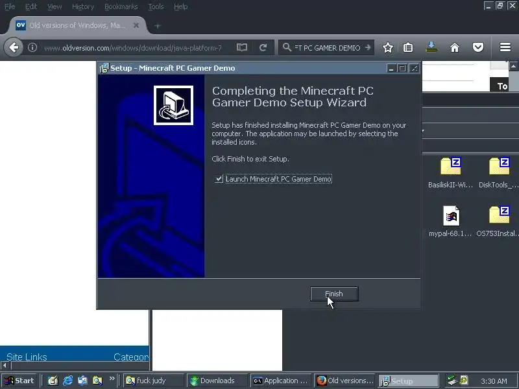Launch Outlook Express from quick launch

coord(83,381)
